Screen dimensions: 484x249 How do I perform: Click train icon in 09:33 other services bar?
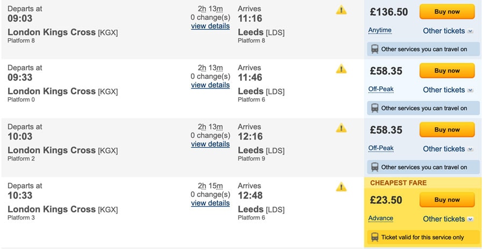[x=375, y=108]
